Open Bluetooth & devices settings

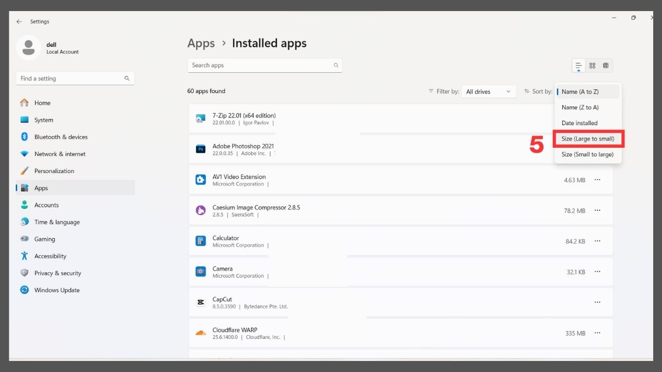pos(75,137)
